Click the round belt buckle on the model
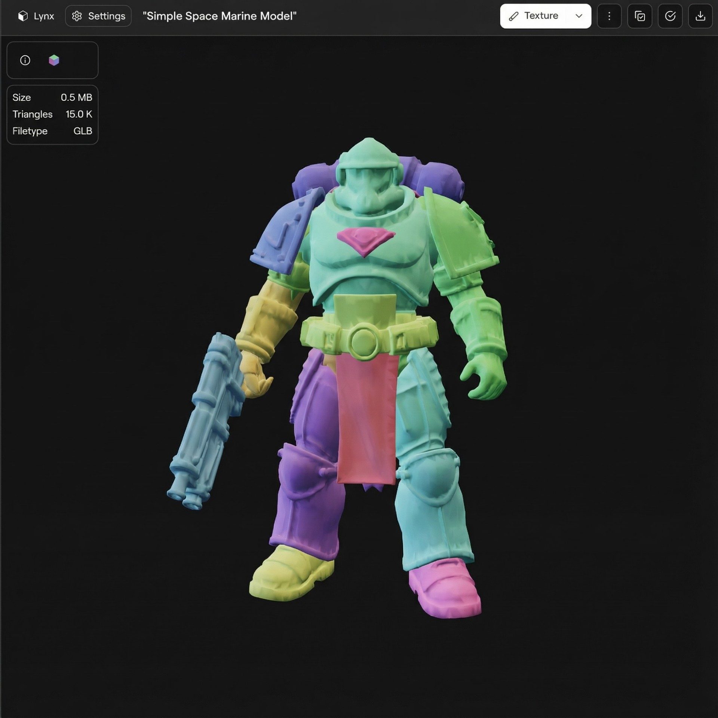The width and height of the screenshot is (718, 718). click(363, 341)
